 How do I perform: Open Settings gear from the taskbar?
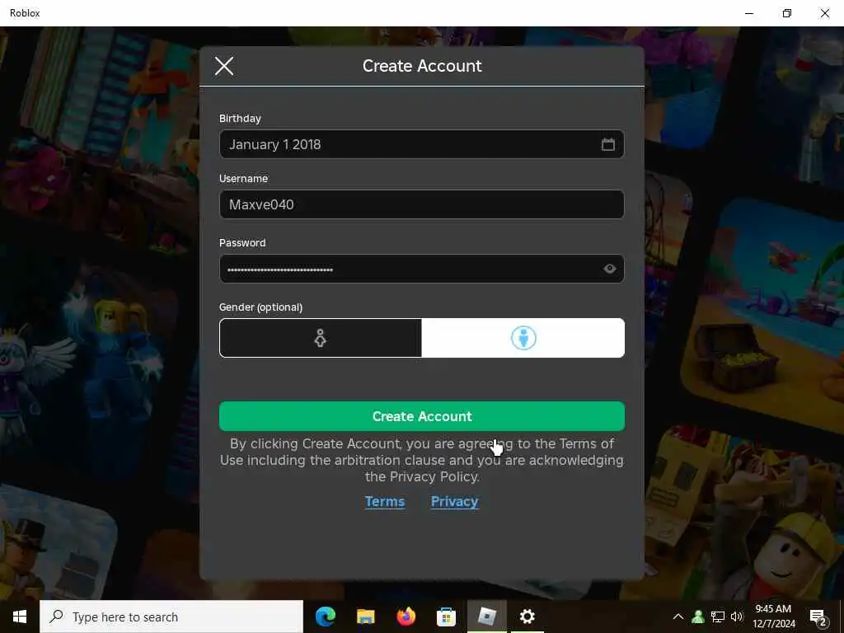[x=527, y=617]
